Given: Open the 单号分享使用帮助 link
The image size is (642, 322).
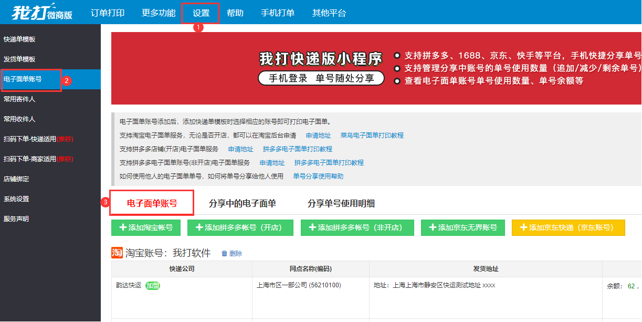Looking at the screenshot, I should (x=318, y=176).
